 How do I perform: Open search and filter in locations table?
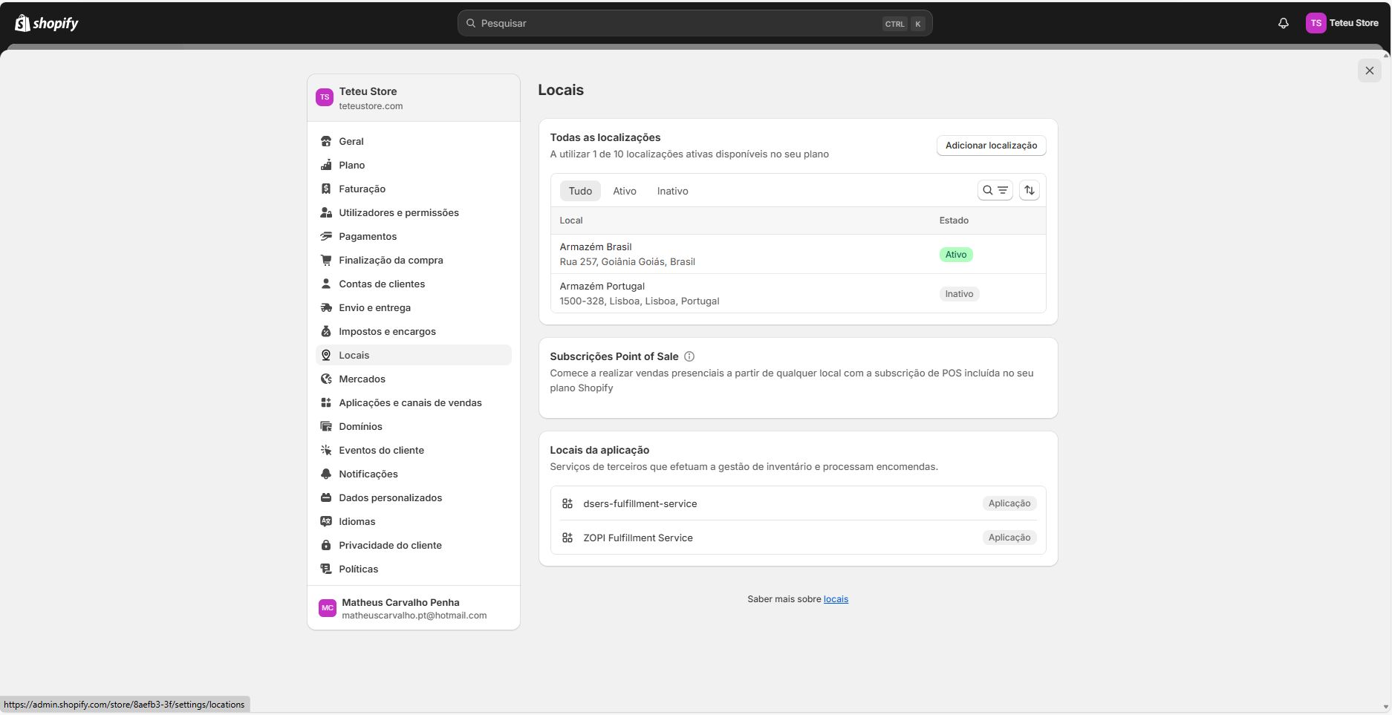coord(995,190)
